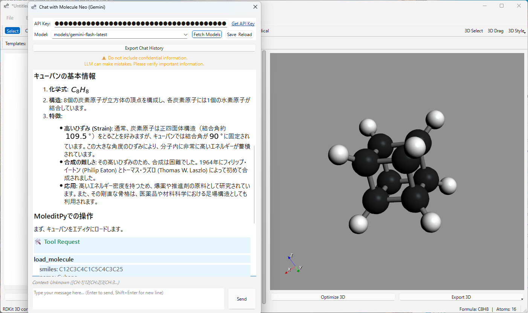Viewport: 528px width, 313px height.
Task: Close the Chat with Molecule Neo dialog
Action: tap(255, 7)
